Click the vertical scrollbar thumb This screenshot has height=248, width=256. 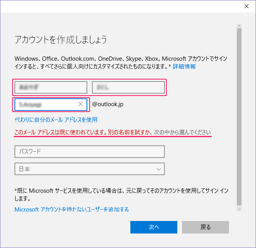(x=239, y=117)
